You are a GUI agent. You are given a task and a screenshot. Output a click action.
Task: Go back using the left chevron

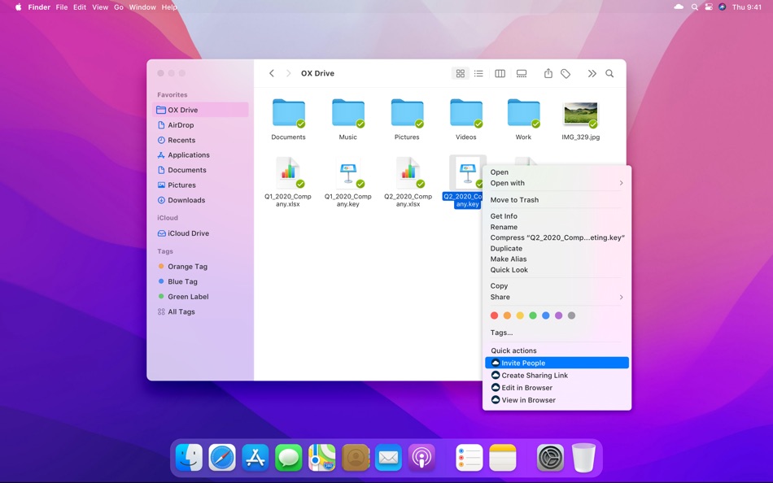[x=272, y=74]
